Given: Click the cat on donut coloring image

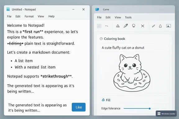Looking at the screenshot, I should [132, 73].
